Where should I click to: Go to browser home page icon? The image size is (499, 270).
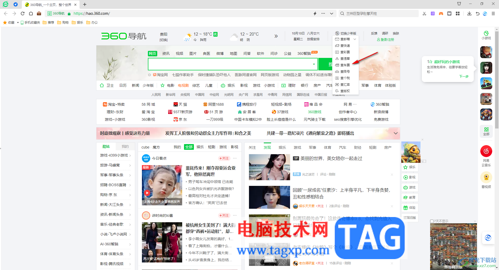[31, 14]
